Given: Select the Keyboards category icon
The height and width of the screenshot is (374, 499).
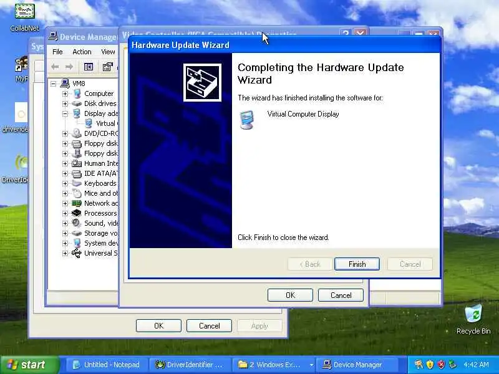Looking at the screenshot, I should point(77,183).
